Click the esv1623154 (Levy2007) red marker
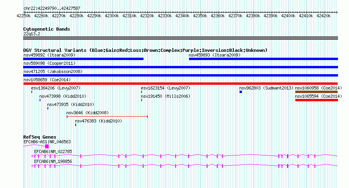349x188 pixels. pyautogui.click(x=142, y=92)
